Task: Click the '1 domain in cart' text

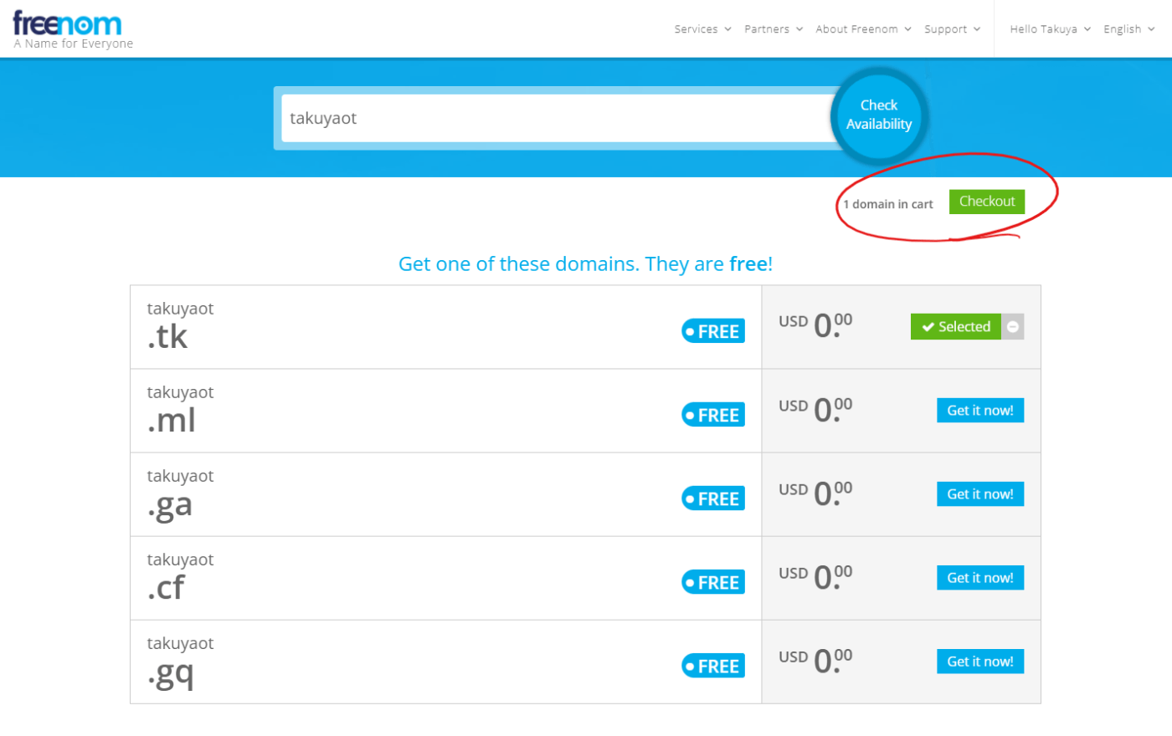Action: coord(888,204)
